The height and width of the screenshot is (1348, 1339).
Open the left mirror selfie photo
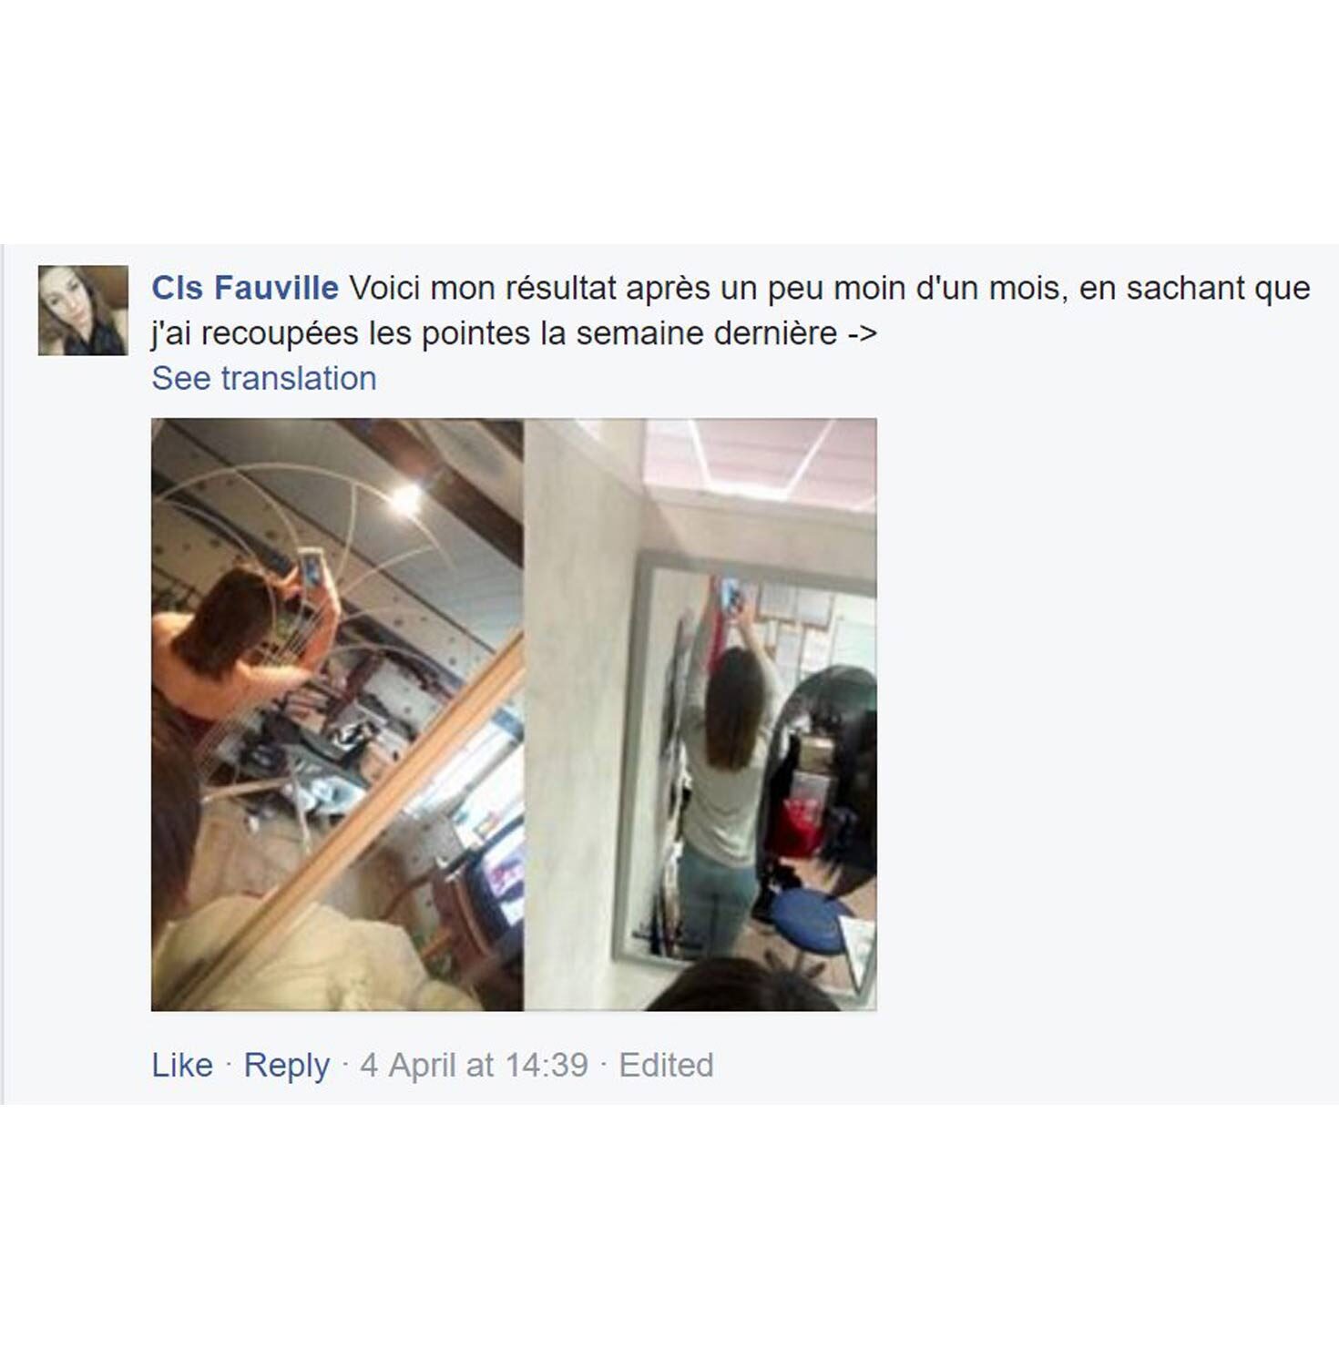tap(337, 715)
